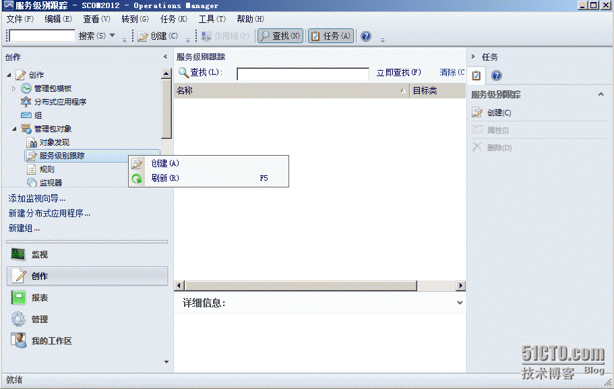Image resolution: width=614 pixels, height=389 pixels.
Task: Click the 查找(L) search input field
Action: [303, 73]
